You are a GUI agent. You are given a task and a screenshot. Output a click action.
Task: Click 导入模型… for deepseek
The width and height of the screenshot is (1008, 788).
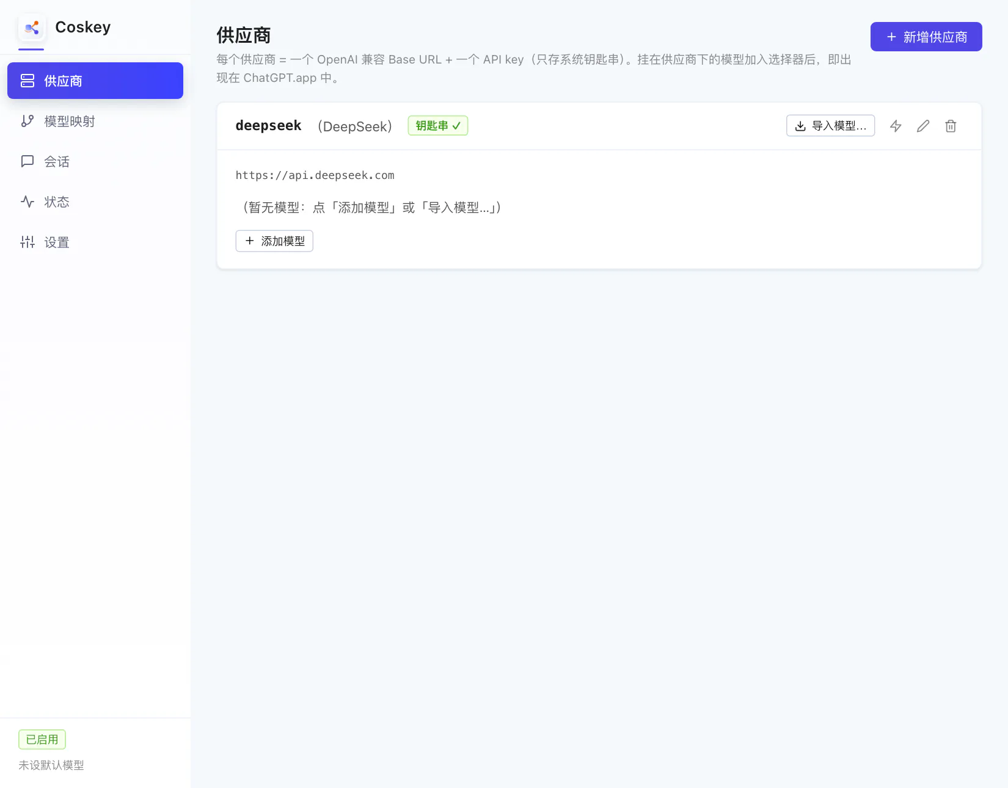(x=830, y=126)
